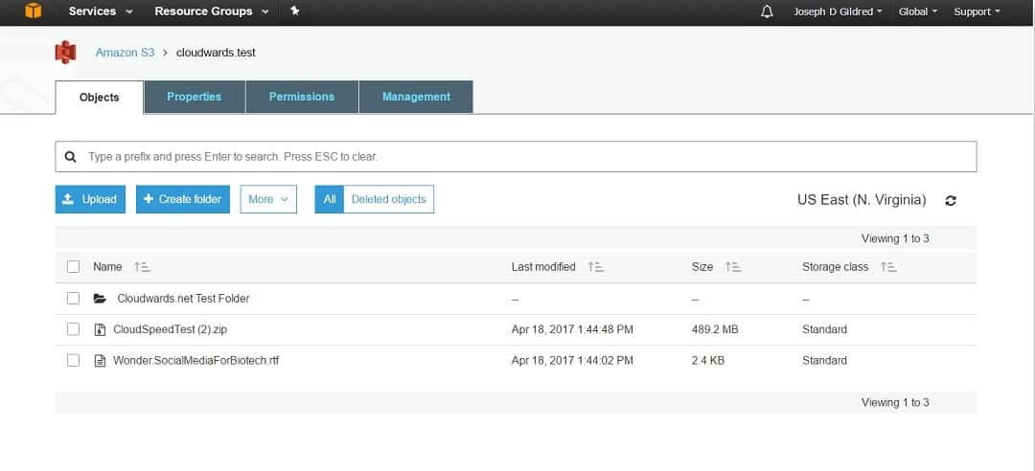Open the Joseph D Gildred account menu

click(x=838, y=11)
